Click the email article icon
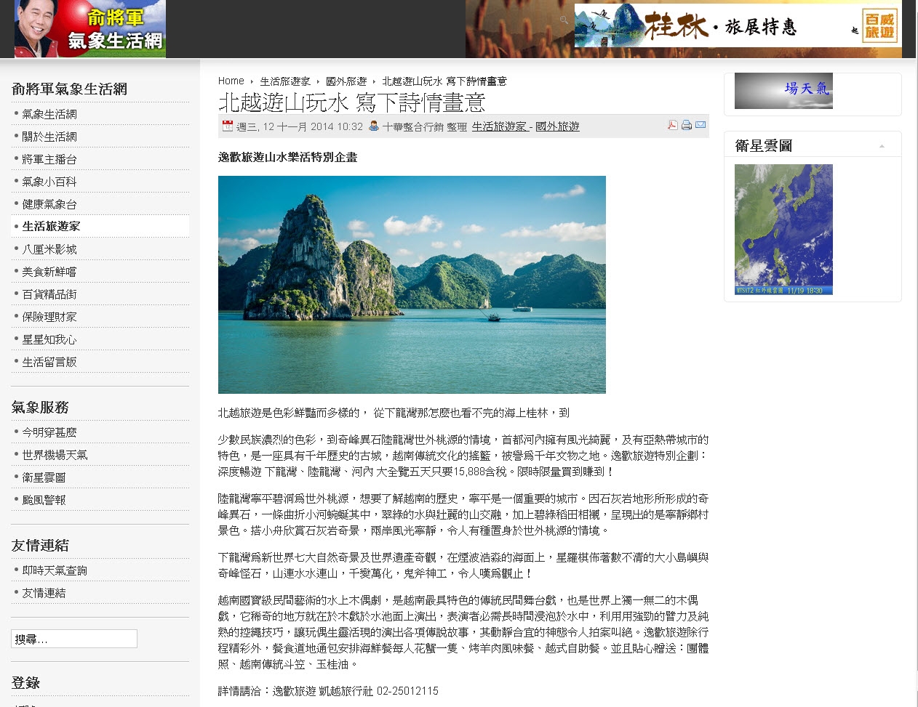 (701, 125)
